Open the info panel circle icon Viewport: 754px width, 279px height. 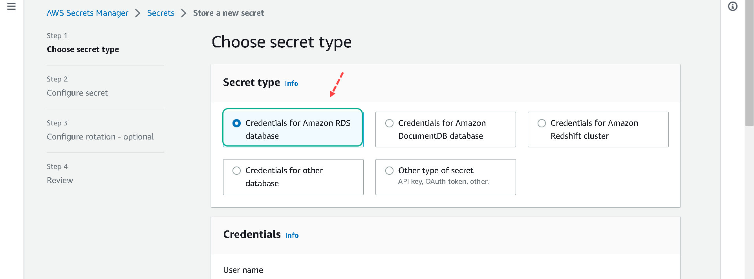point(733,6)
